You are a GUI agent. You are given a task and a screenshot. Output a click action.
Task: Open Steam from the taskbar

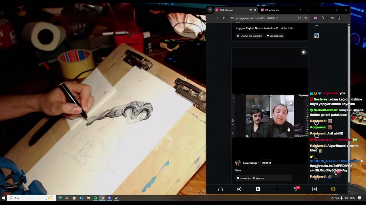point(116,198)
